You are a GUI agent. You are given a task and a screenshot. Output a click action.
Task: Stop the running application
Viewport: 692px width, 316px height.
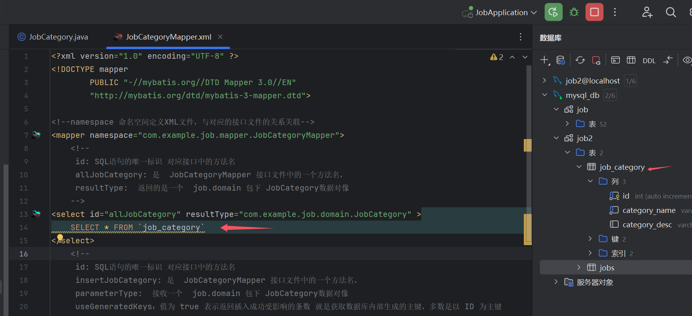[x=594, y=12]
